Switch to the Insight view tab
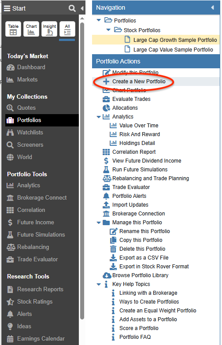Viewport: 222px width, 345px height. (49, 29)
